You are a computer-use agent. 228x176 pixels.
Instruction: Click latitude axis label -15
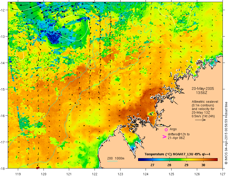coord(3,89)
